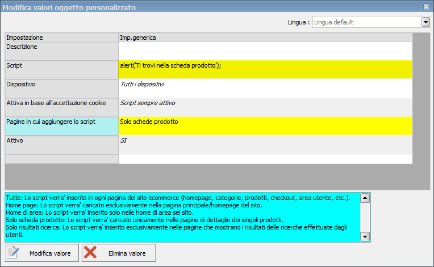Click the pencil icon on Modifica valore
Screen dimensions: 434x267
point(14,253)
